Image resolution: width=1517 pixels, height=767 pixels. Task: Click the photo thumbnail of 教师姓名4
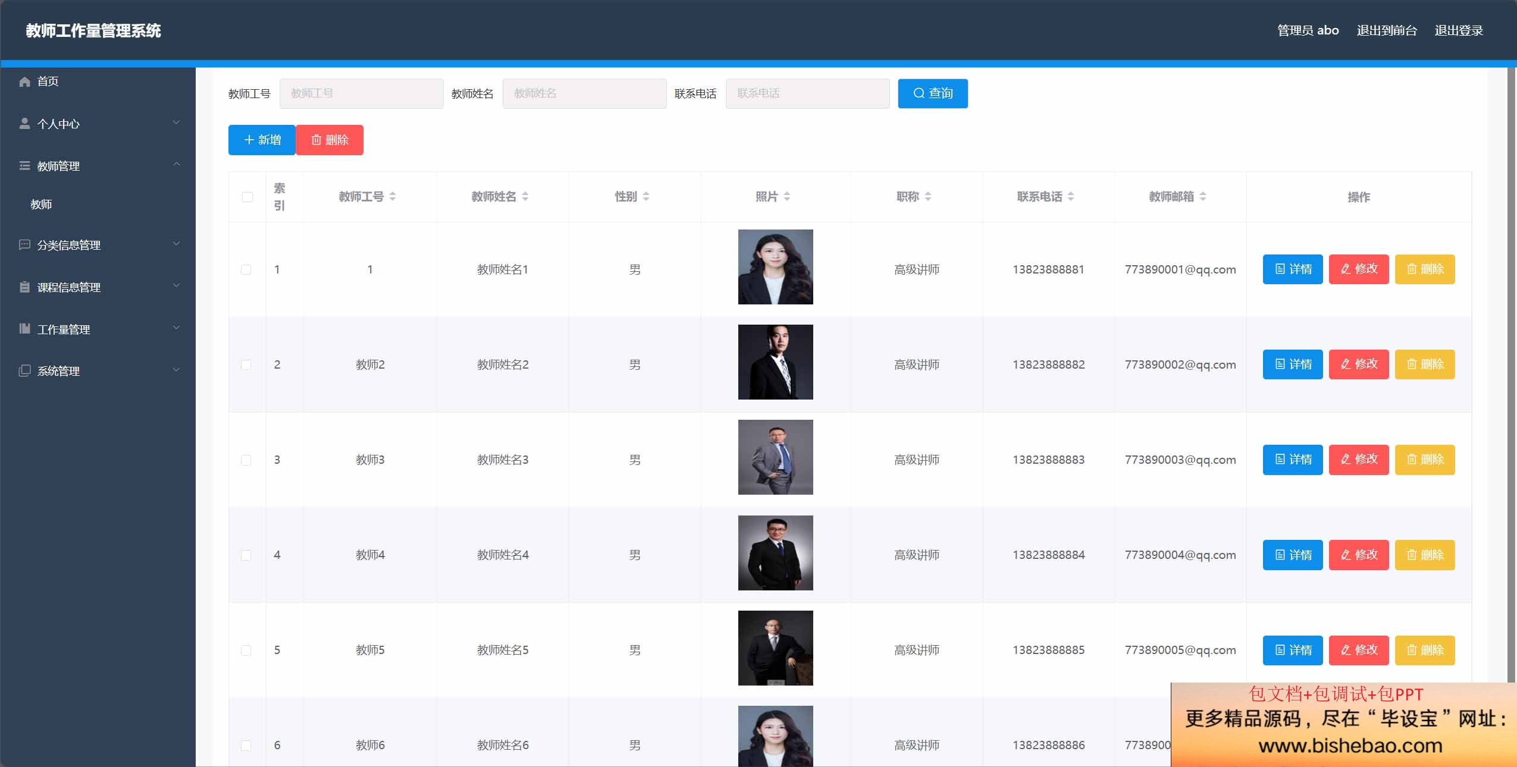[776, 553]
